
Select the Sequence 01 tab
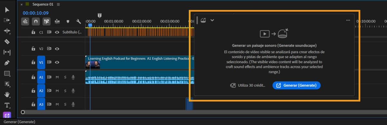(x=43, y=4)
